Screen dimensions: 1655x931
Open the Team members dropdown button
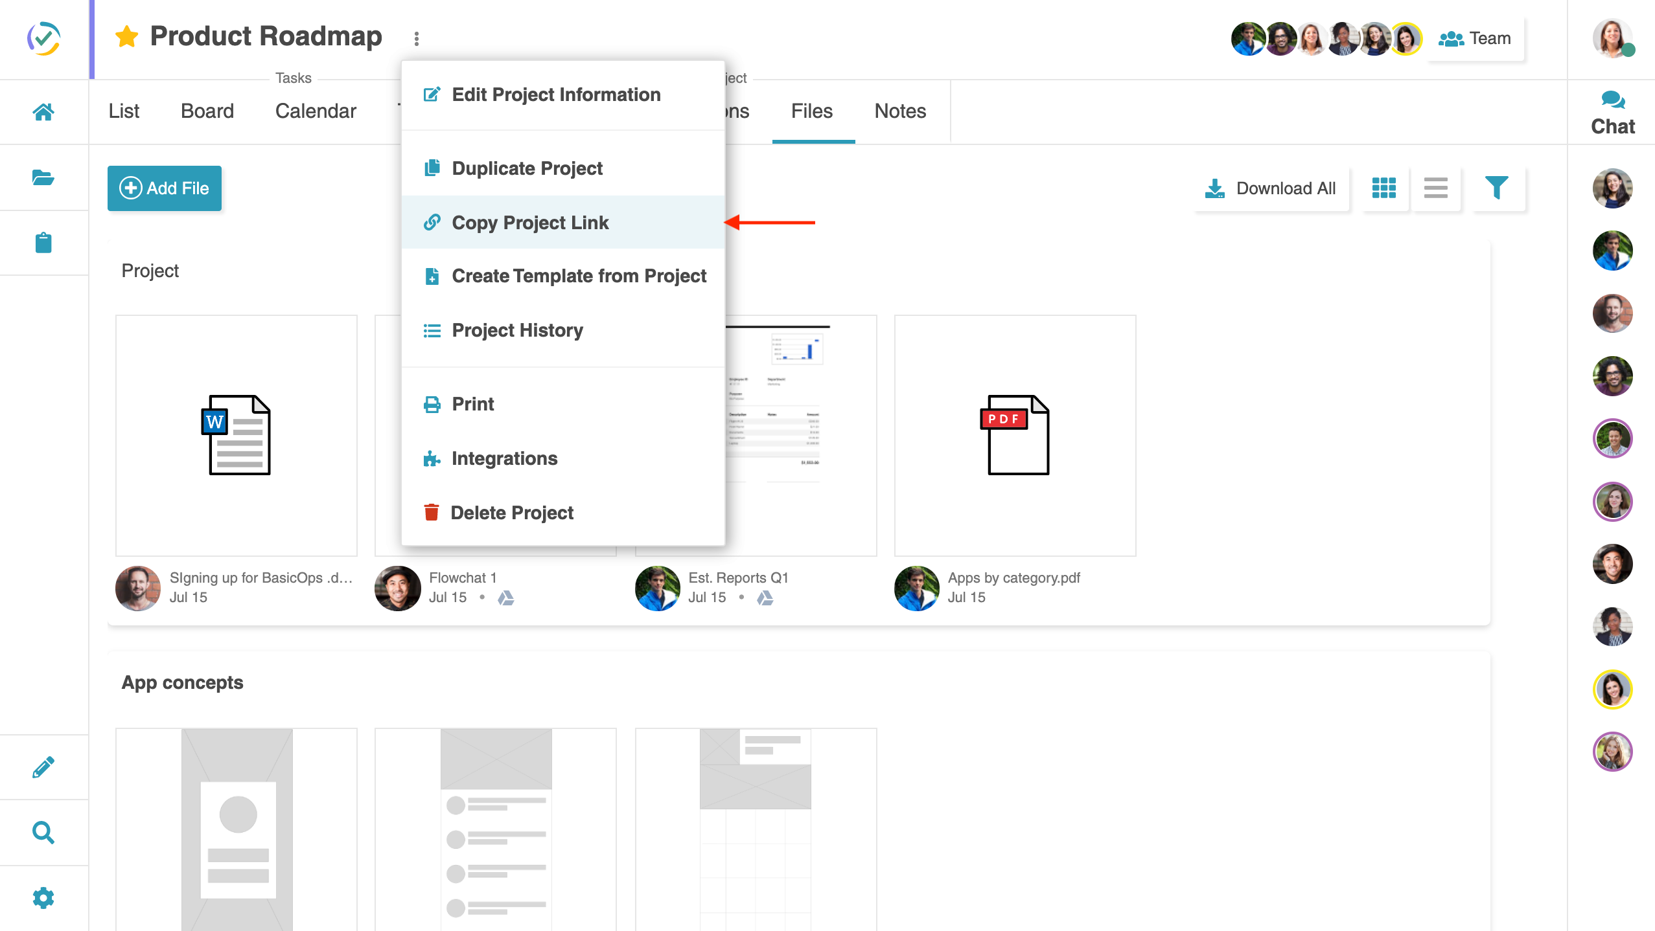click(x=1475, y=39)
